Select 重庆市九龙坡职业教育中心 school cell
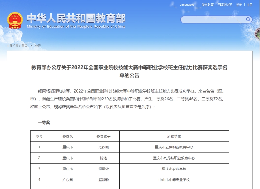This screenshot has height=189, width=260. point(174,158)
